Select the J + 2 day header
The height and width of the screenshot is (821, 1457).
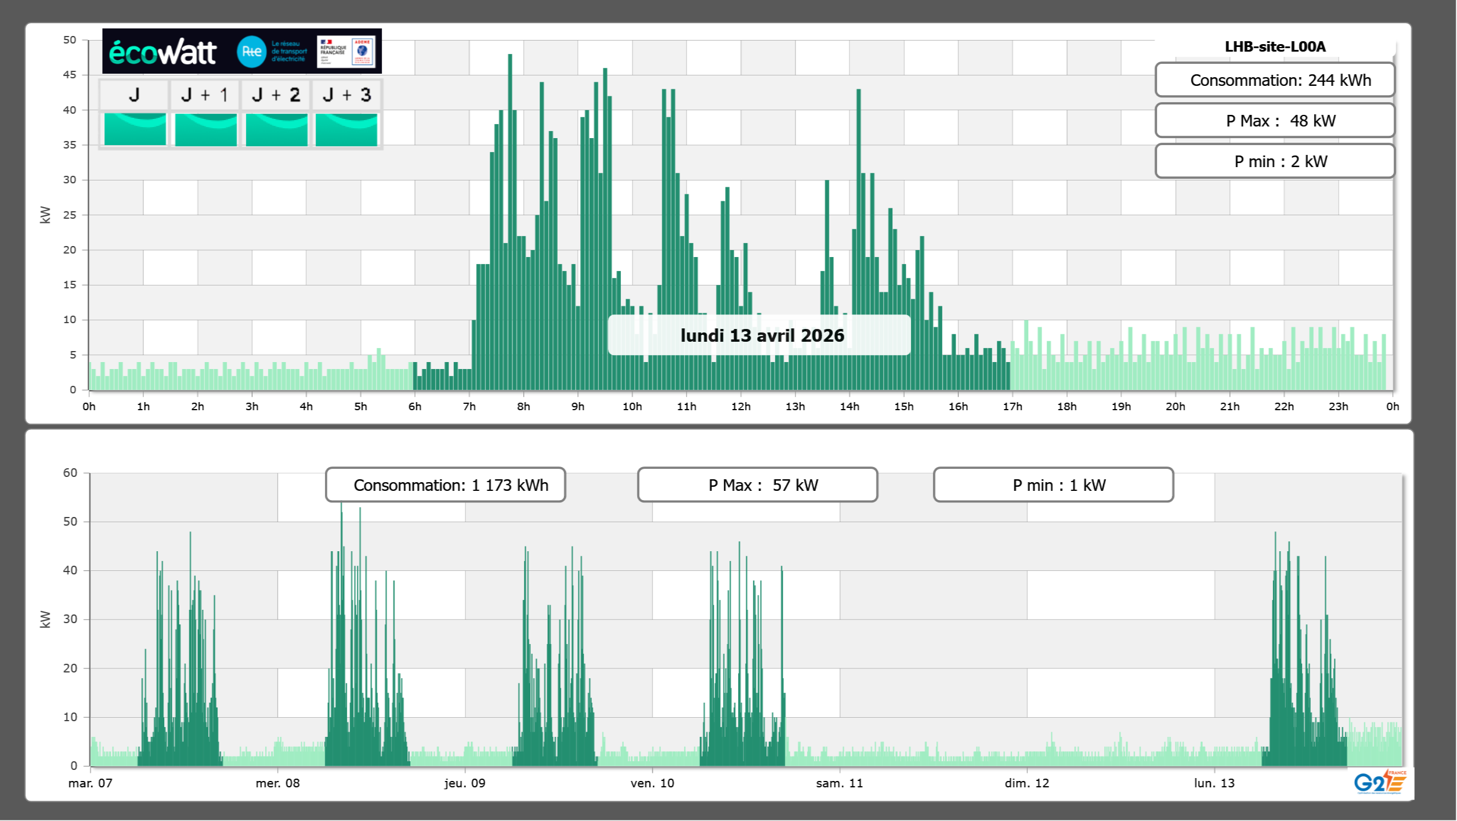[x=276, y=95]
